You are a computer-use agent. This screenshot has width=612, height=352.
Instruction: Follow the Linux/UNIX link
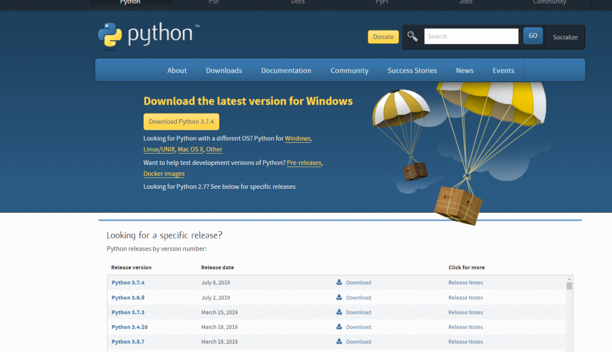(x=159, y=149)
